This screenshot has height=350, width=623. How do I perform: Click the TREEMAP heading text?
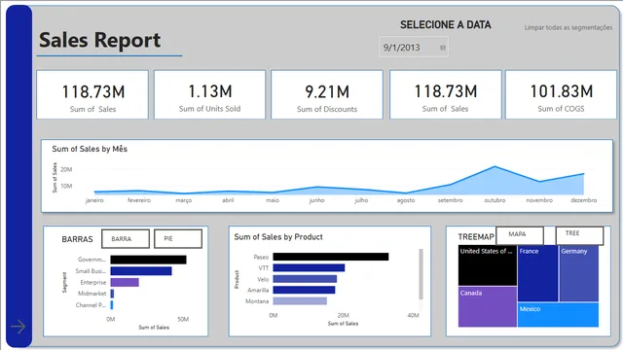pyautogui.click(x=476, y=237)
